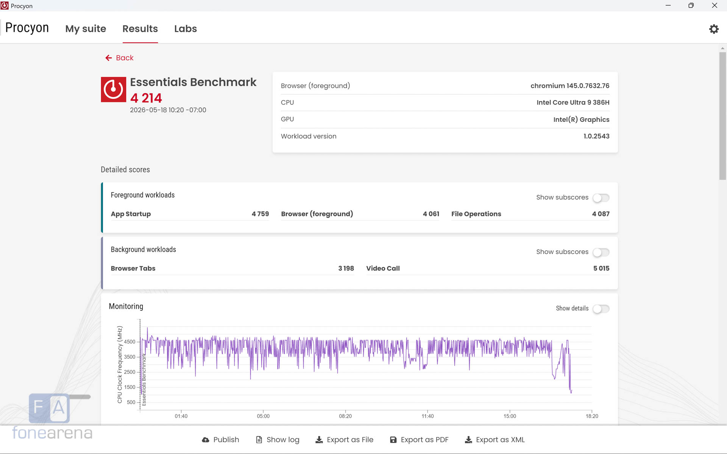Open settings via the gear icon

pos(714,29)
